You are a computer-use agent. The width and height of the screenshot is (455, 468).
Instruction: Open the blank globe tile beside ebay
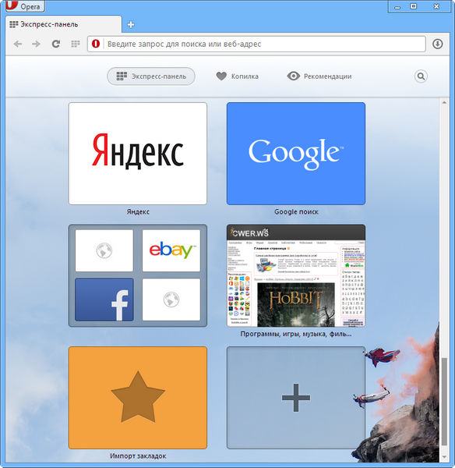(x=104, y=250)
